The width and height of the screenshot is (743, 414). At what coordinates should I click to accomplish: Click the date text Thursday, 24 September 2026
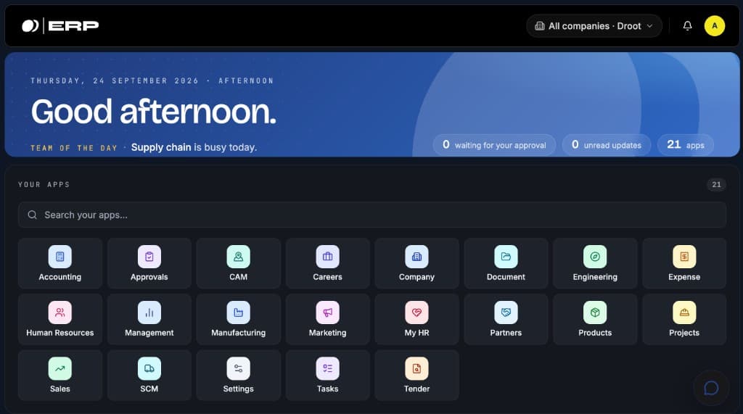pyautogui.click(x=115, y=80)
